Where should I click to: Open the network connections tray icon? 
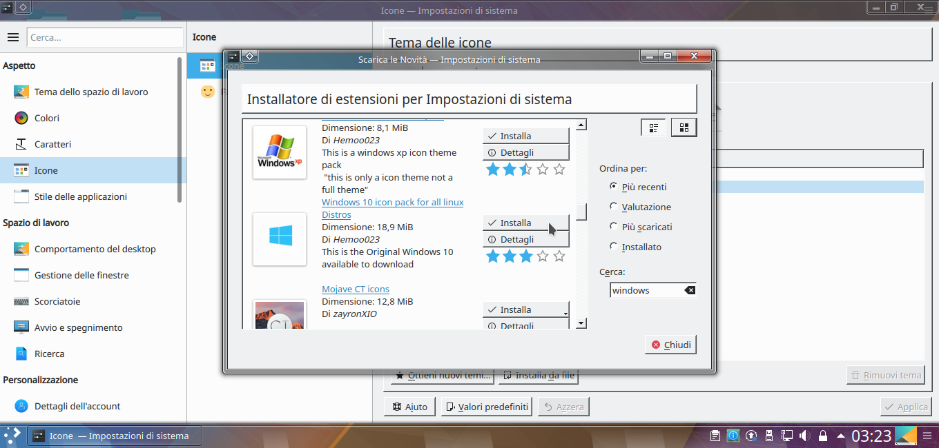click(x=786, y=436)
